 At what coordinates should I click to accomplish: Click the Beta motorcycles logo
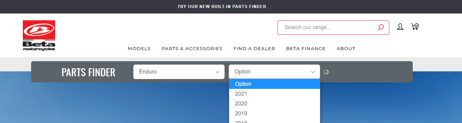[x=39, y=36]
